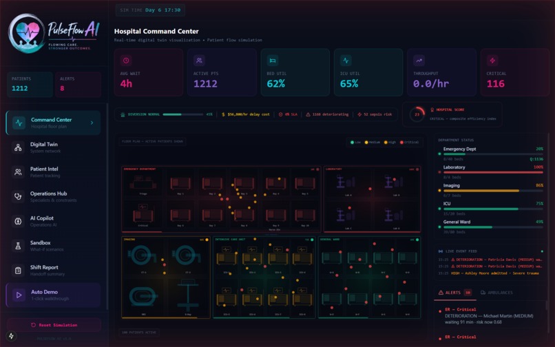555x347 pixels.
Task: Select Lab A station in Laboratory
Action: [345, 182]
